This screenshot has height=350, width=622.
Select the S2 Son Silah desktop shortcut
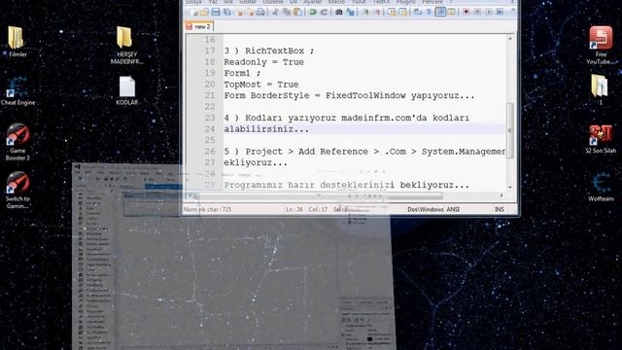point(601,139)
